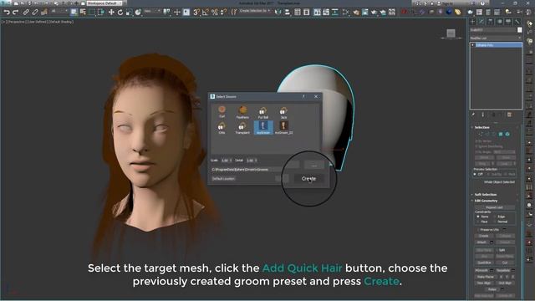Click the Align tool icon
Viewport: 535px width, 301px height.
click(x=288, y=13)
